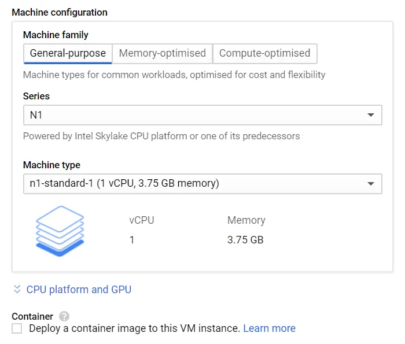405x344 pixels.
Task: Open the Series N1 dropdown
Action: [x=203, y=115]
